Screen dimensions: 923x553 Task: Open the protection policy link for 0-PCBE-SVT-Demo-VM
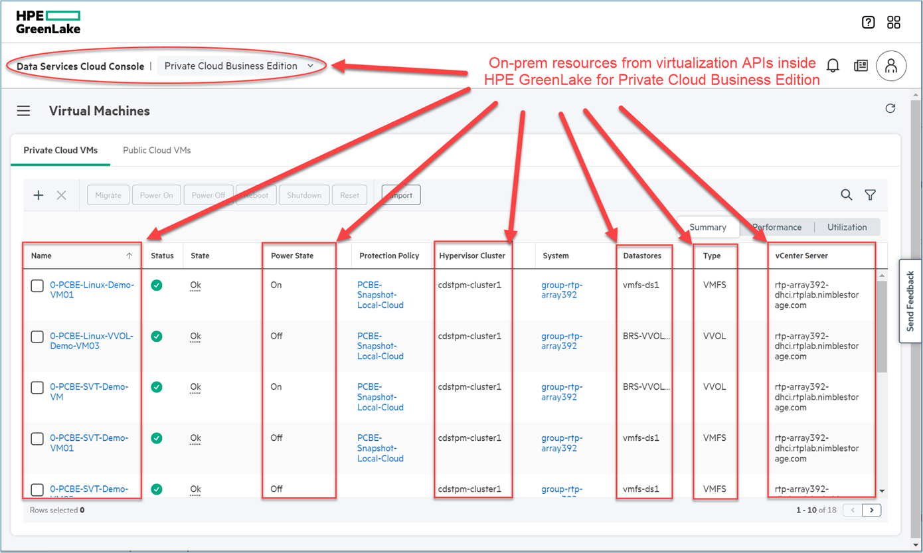coord(380,397)
